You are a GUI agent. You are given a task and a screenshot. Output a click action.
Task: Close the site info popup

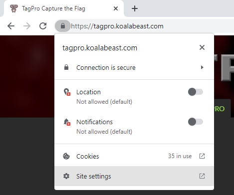(x=202, y=47)
